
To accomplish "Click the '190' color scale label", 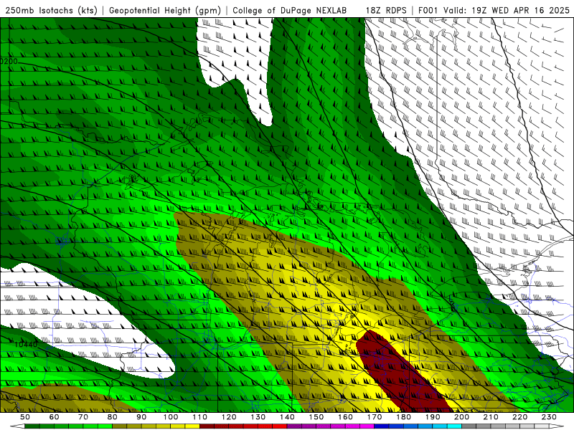I will point(433,417).
